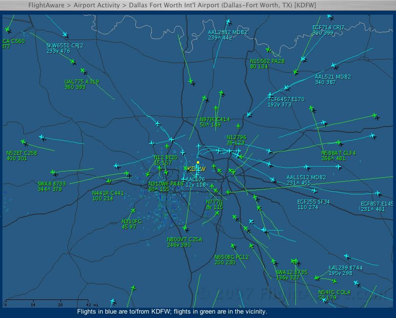Click the map legend text about blue flights
The image size is (396, 318).
[x=172, y=312]
